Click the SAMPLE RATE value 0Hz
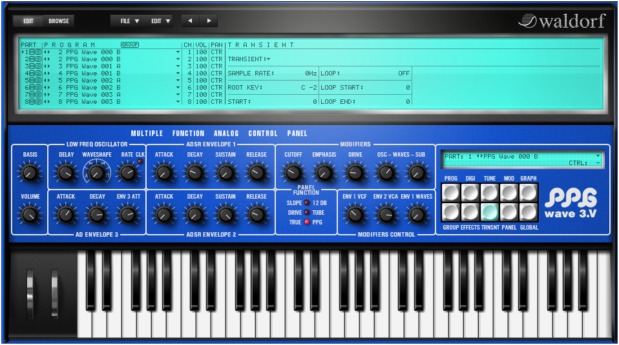The width and height of the screenshot is (619, 345). (311, 74)
